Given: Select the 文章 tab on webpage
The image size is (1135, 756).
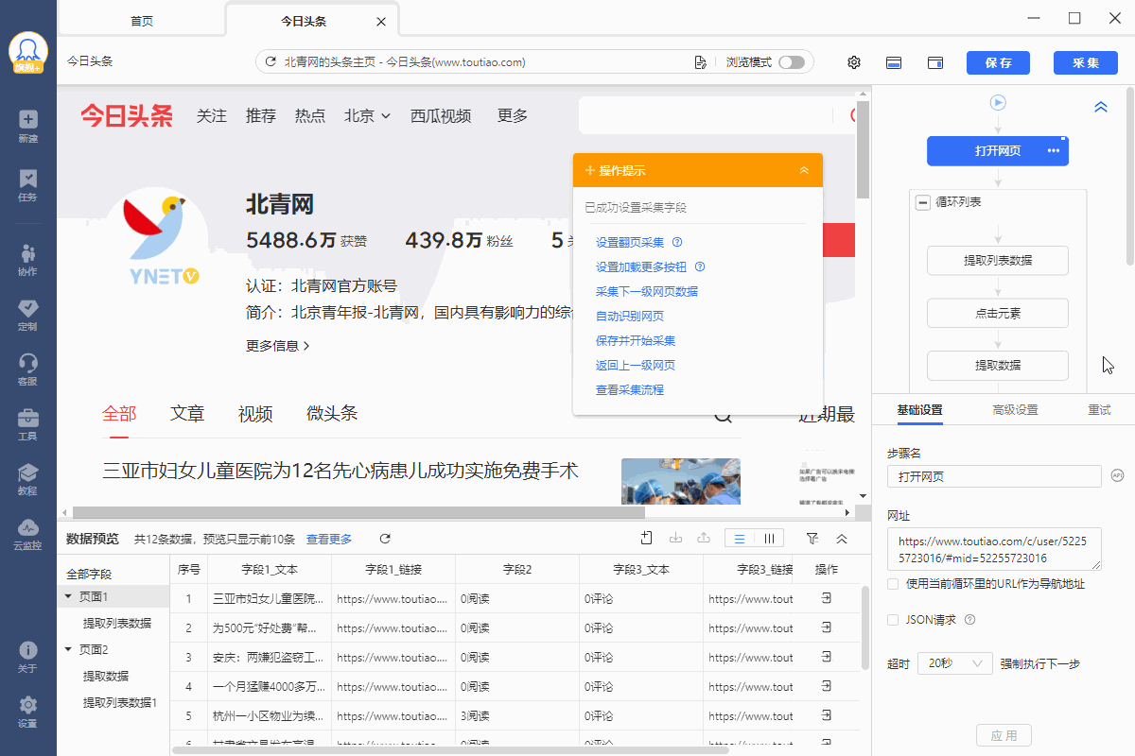Looking at the screenshot, I should pyautogui.click(x=187, y=413).
